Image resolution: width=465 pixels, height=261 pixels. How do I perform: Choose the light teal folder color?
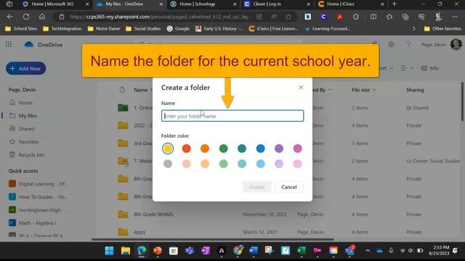[x=242, y=164]
